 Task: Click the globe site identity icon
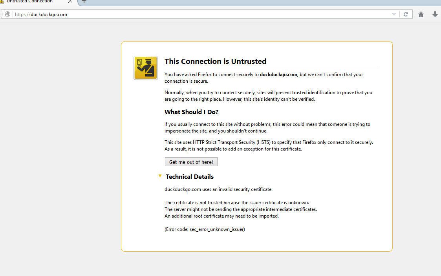[7, 14]
